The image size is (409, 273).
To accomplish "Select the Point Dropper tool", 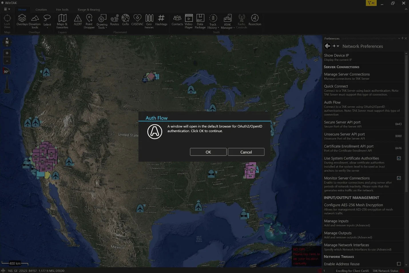I will click(89, 21).
